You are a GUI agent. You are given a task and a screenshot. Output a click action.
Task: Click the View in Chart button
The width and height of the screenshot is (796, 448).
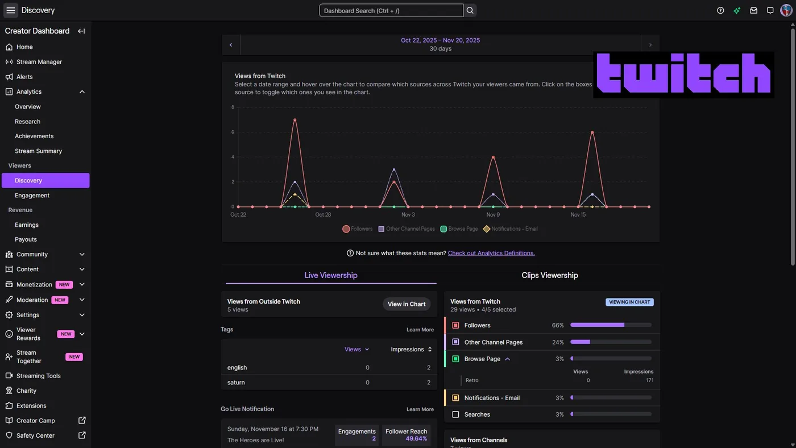click(x=407, y=304)
